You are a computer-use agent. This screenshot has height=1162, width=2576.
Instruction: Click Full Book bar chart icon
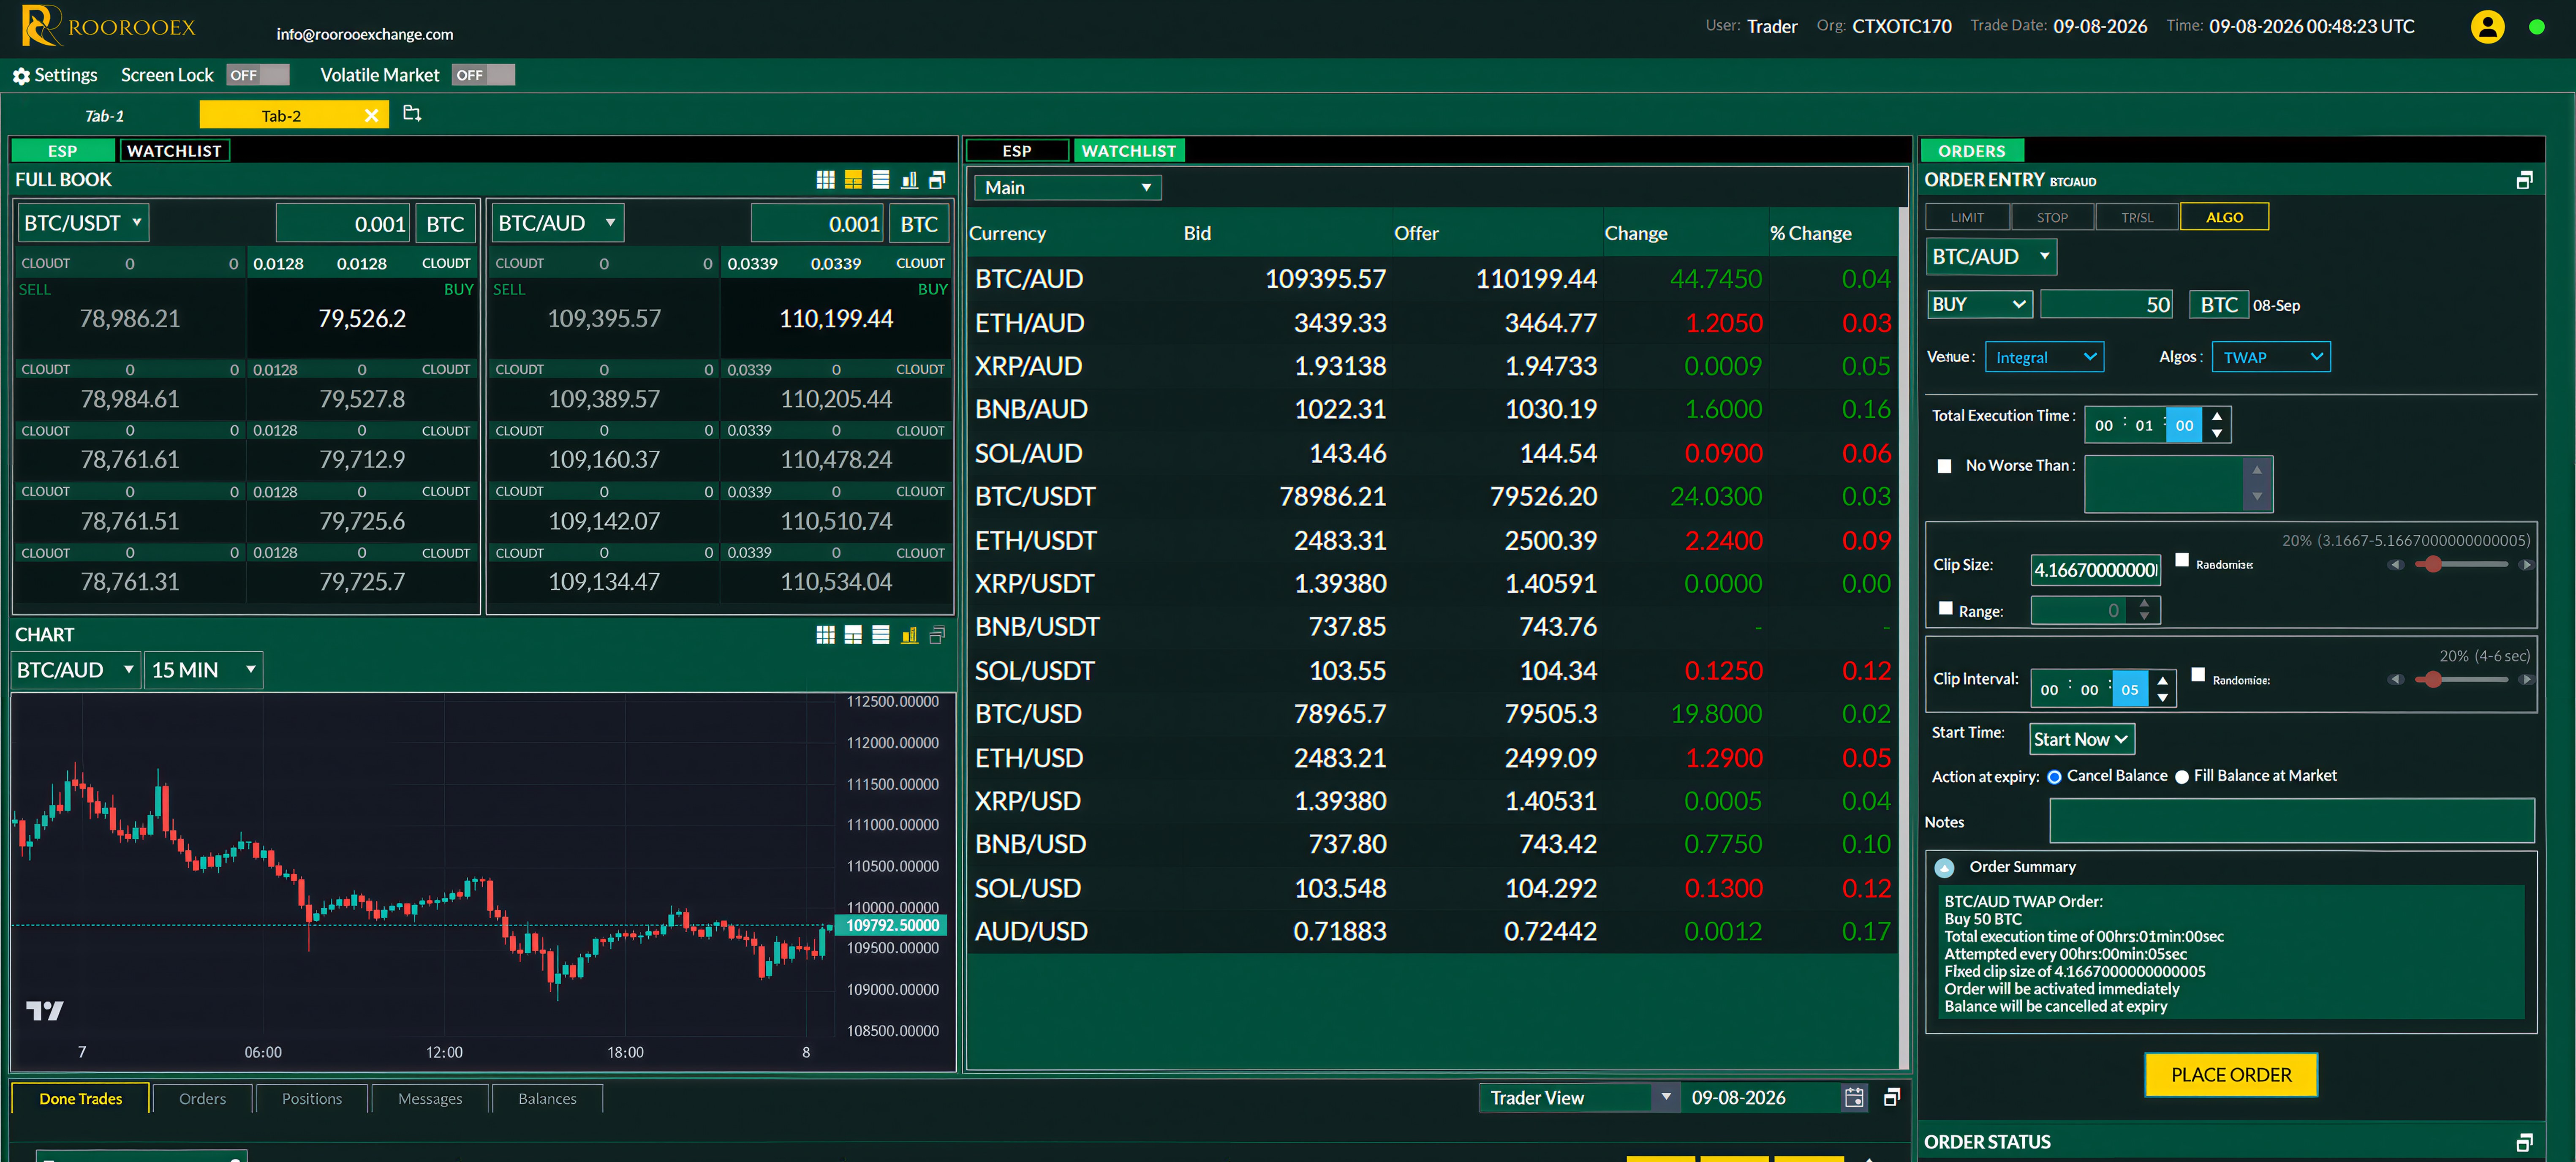909,180
